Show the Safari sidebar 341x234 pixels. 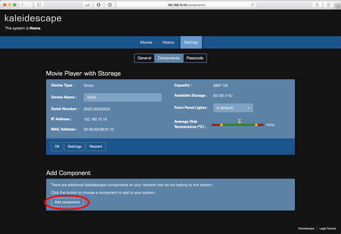39,5
